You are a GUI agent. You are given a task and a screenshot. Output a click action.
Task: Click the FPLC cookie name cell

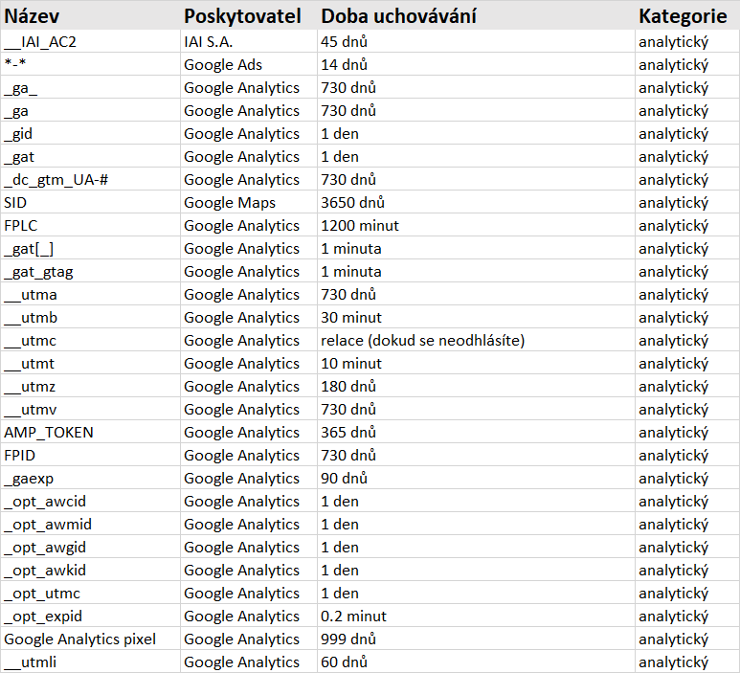(21, 225)
